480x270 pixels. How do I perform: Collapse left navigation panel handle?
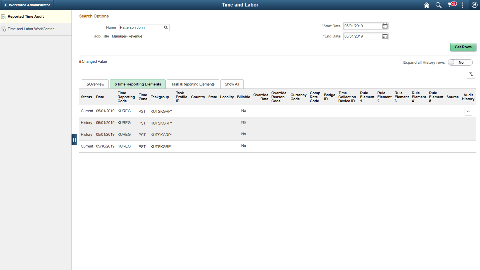click(x=74, y=140)
